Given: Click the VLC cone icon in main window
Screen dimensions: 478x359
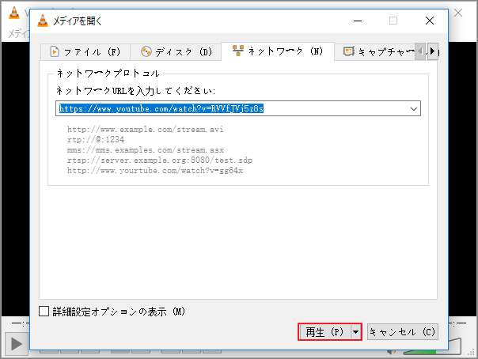Looking at the screenshot, I should [x=14, y=13].
